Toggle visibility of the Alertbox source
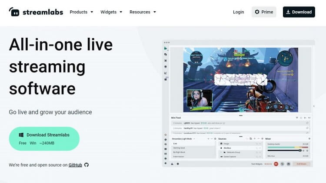The width and height of the screenshot is (326, 183). coord(260,148)
